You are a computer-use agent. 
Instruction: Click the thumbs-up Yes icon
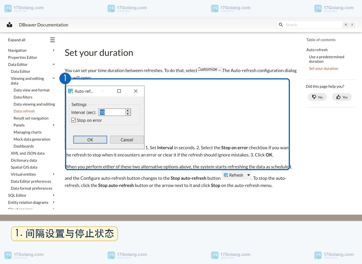[339, 97]
